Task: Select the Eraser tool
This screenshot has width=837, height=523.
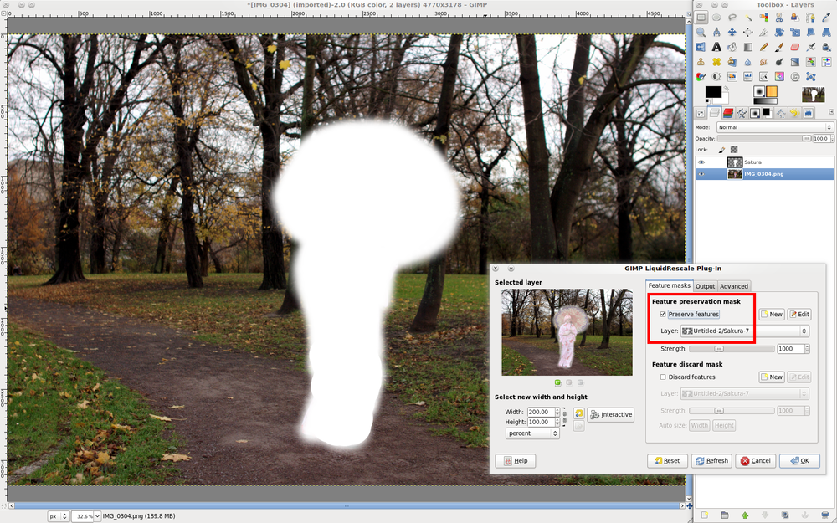Action: click(795, 47)
